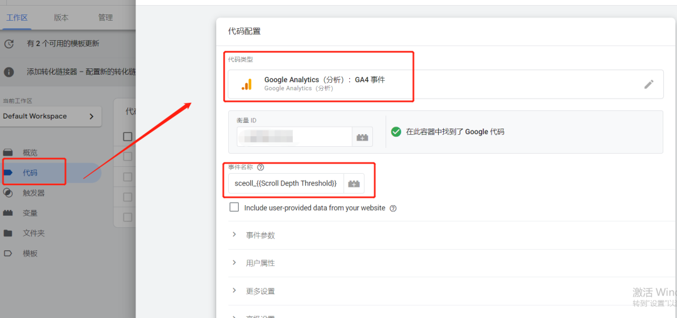Click the info icon beside 添加转化链接器
Screen dimensions: 677x318
[x=9, y=72]
